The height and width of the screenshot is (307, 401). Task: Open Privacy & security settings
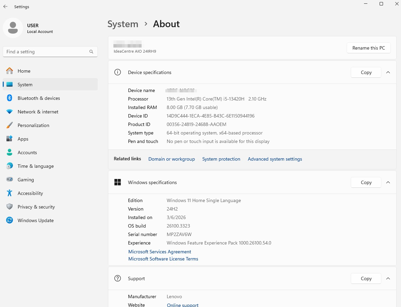(36, 207)
